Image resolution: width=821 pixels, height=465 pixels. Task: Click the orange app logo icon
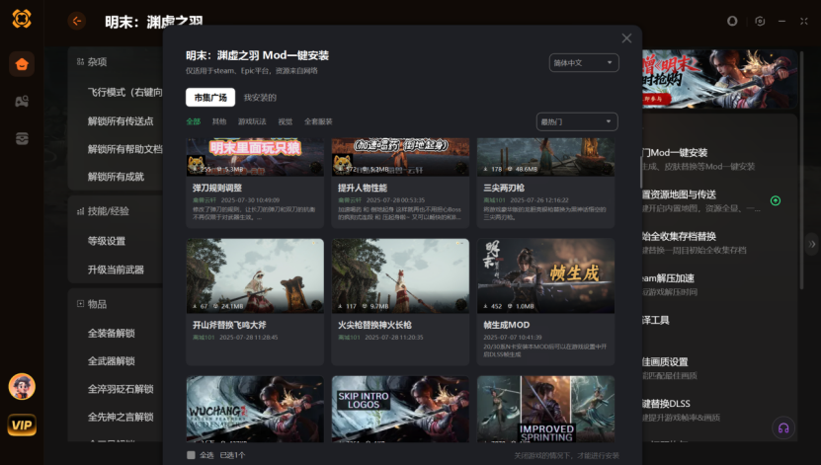22,19
